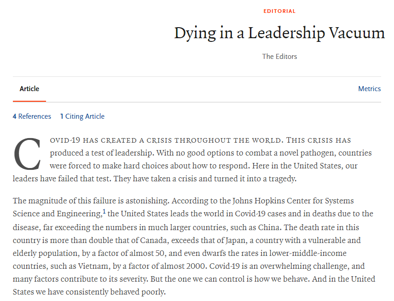This screenshot has height=301, width=394.
Task: Click the superscript footnote 1 citation
Action: pyautogui.click(x=104, y=212)
